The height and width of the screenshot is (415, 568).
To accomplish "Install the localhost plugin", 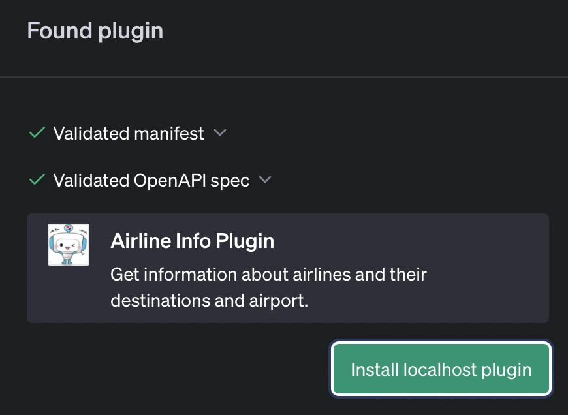I will tap(441, 369).
